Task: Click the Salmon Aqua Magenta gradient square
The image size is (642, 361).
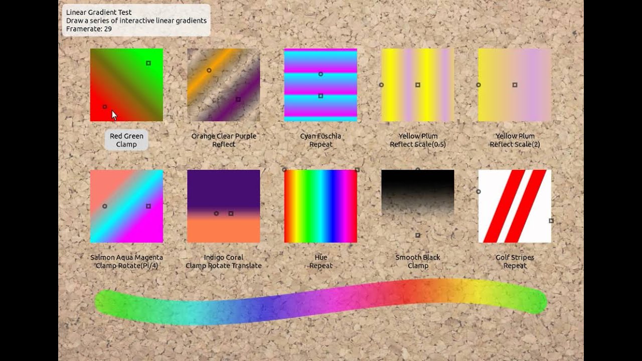Action: 126,206
